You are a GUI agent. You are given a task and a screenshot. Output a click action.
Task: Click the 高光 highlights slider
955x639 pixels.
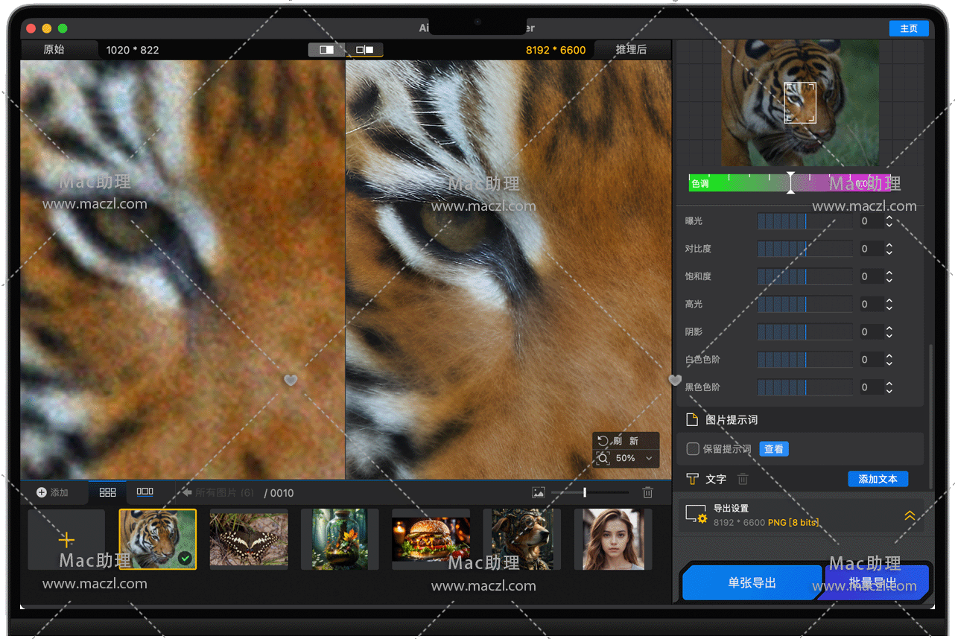click(x=805, y=304)
